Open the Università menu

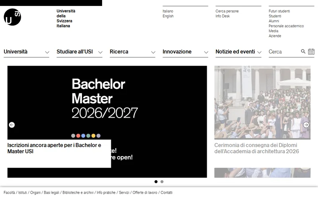point(16,52)
